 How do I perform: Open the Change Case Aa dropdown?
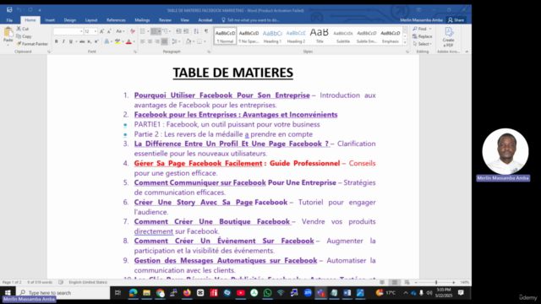coord(120,31)
